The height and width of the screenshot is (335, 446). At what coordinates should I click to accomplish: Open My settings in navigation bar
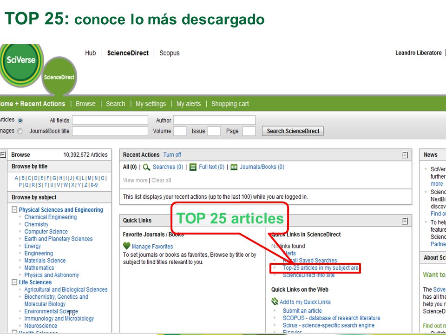[x=151, y=104]
